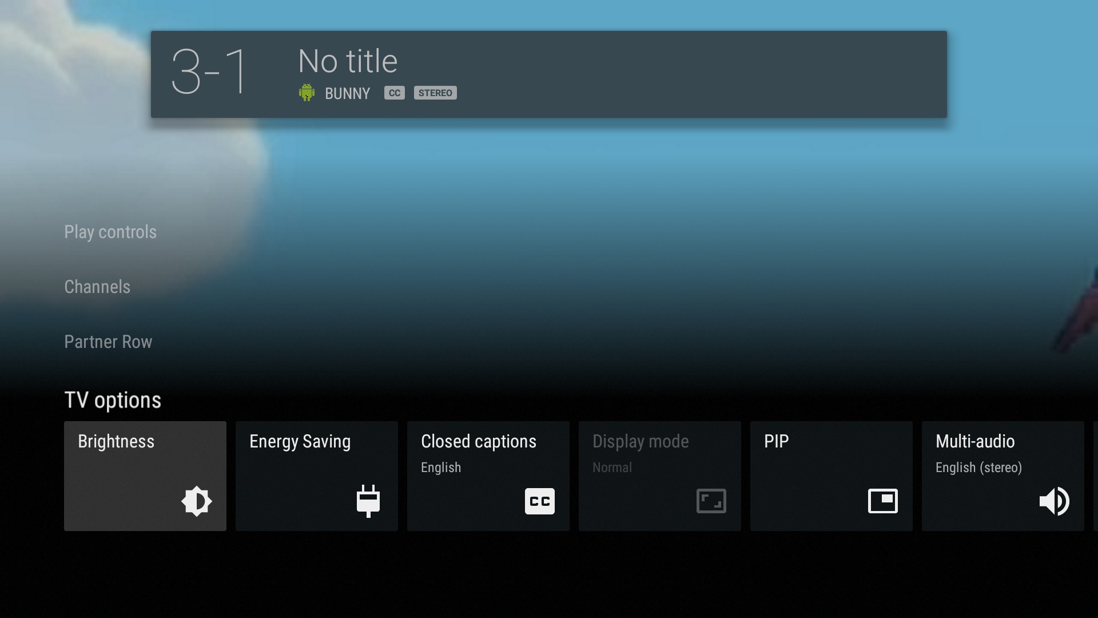Image resolution: width=1098 pixels, height=618 pixels.
Task: Click the Android robot icon on channel
Action: [x=306, y=92]
